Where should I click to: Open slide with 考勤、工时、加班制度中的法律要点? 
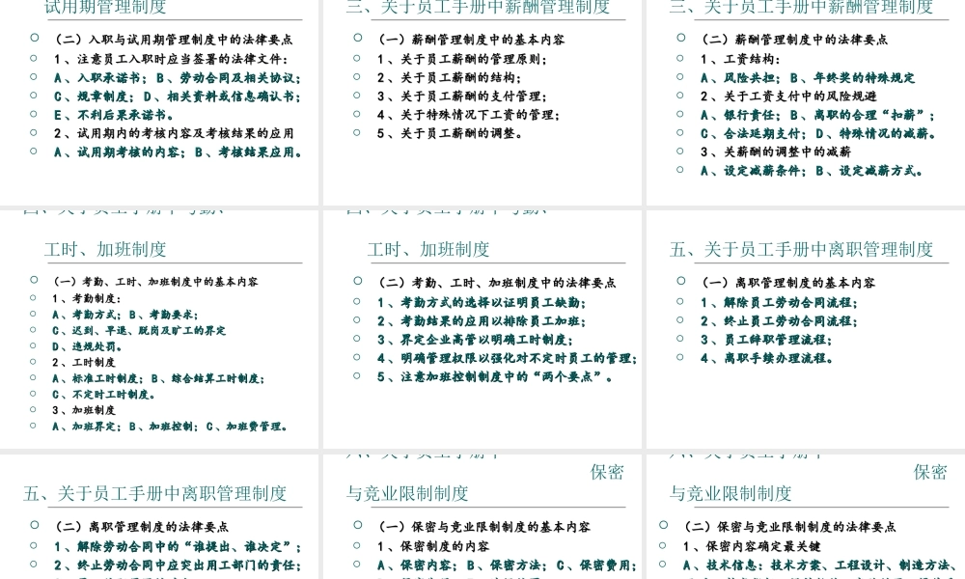(x=482, y=329)
